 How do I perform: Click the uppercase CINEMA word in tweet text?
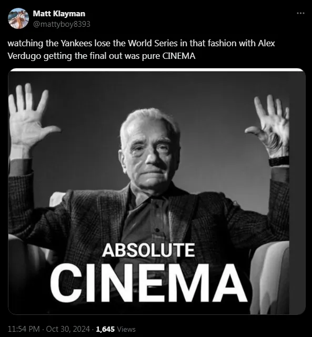pos(179,56)
